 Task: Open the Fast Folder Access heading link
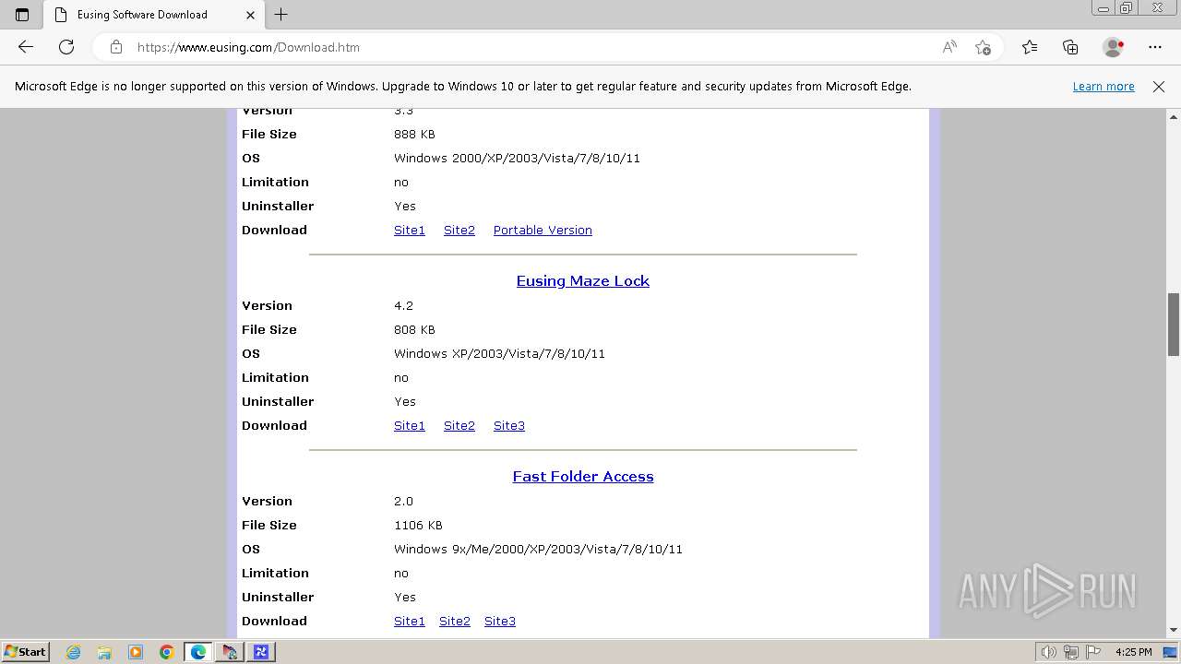583,477
